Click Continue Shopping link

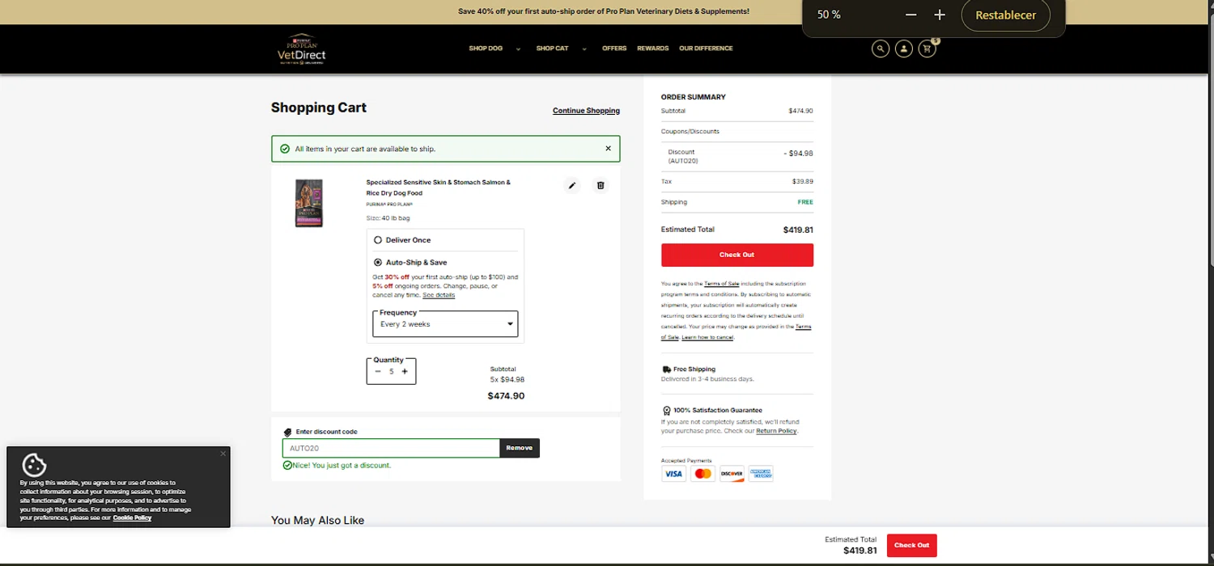pyautogui.click(x=586, y=111)
